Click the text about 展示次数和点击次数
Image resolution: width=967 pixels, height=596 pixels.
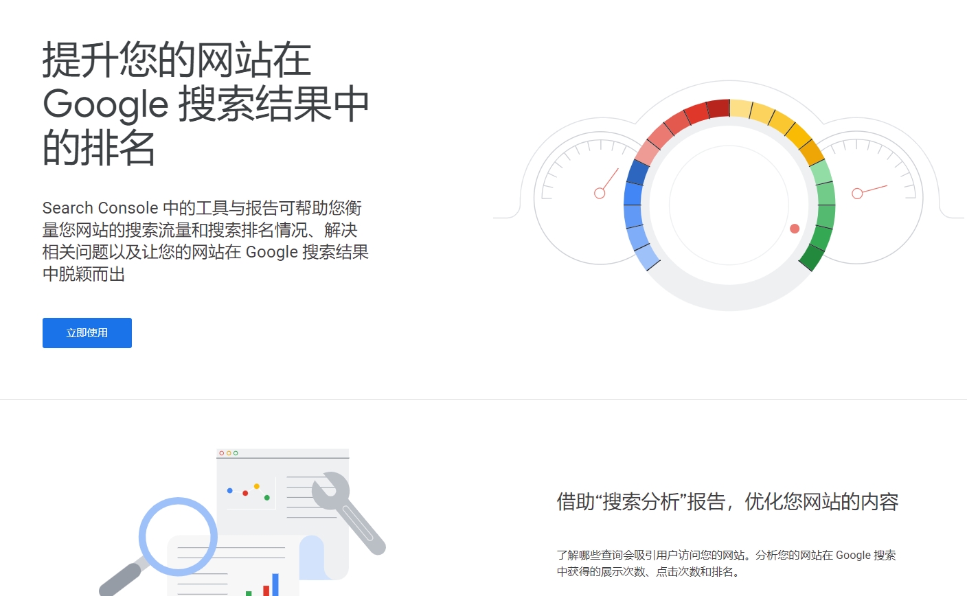pyautogui.click(x=728, y=563)
